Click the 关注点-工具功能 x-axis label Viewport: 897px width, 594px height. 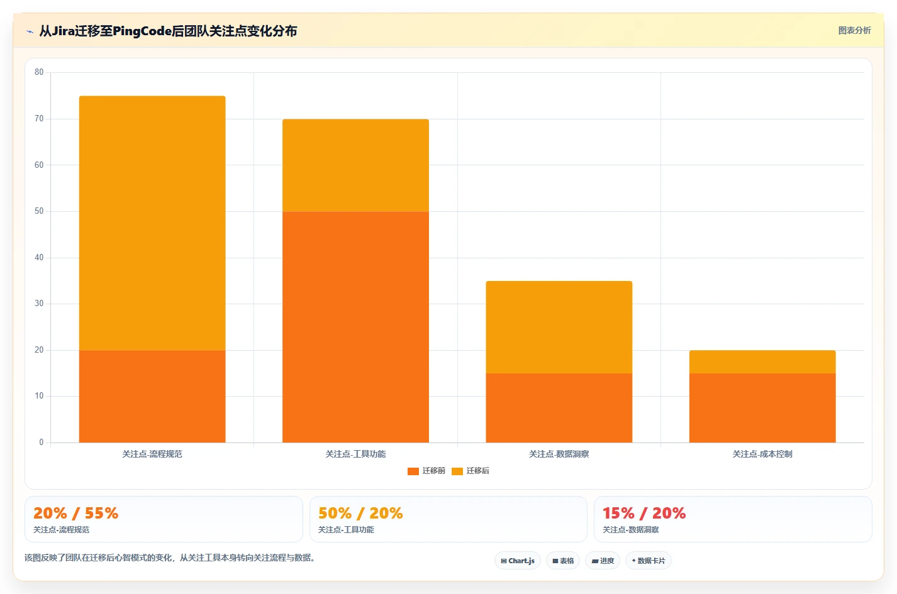[355, 454]
